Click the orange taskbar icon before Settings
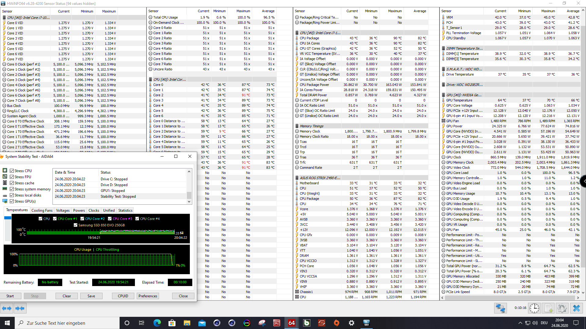Screen dimensions: 586x329 click(x=337, y=323)
